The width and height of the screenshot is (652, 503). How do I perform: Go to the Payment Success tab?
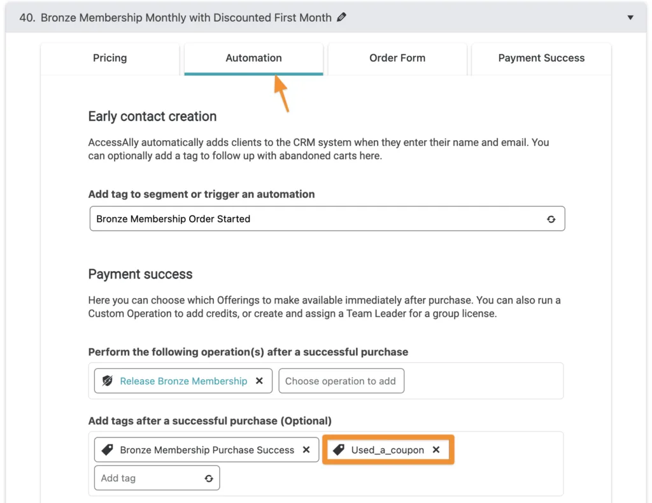click(x=541, y=58)
